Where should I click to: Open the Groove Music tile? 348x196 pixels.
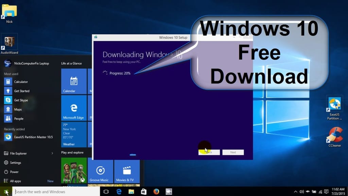click(x=100, y=170)
